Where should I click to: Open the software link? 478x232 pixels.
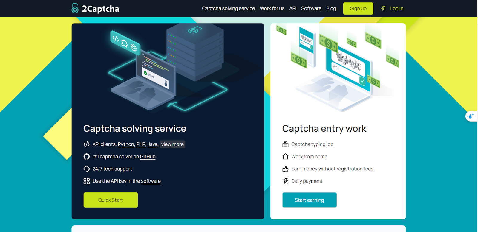pyautogui.click(x=151, y=181)
